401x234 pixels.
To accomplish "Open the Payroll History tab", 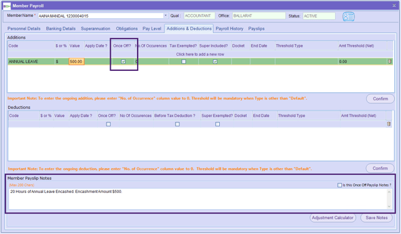I will 229,29.
